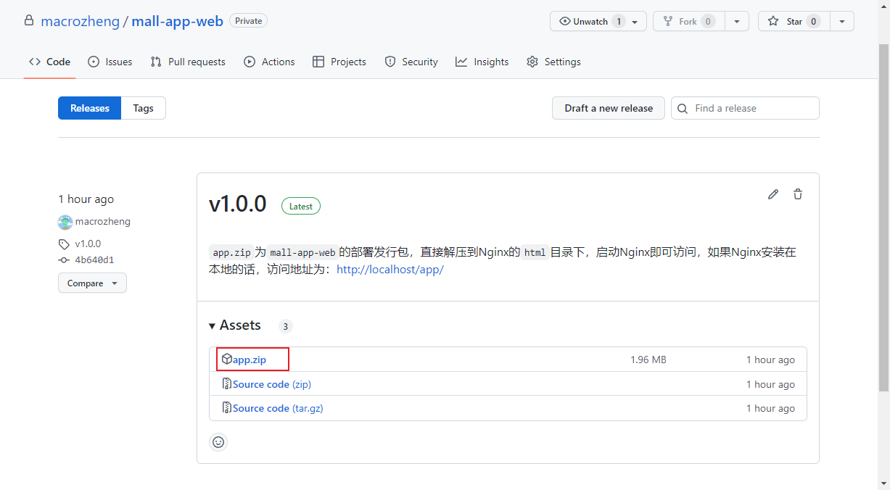Fork the repository with the Fork button
The image size is (890, 490).
688,22
